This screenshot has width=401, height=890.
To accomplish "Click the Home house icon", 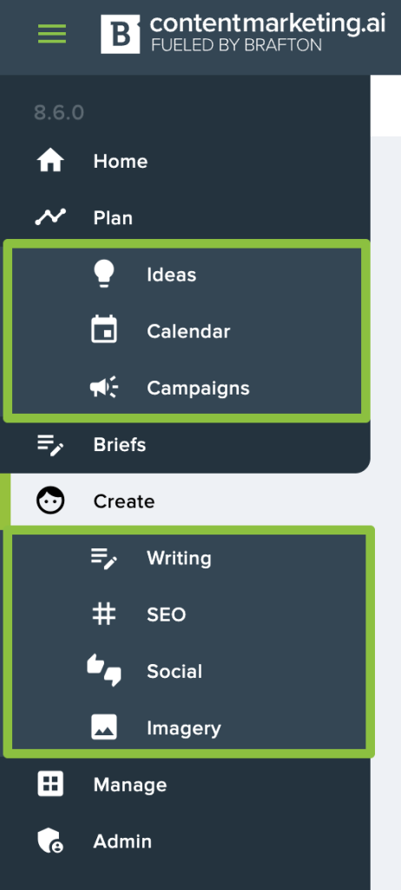I will pos(50,161).
